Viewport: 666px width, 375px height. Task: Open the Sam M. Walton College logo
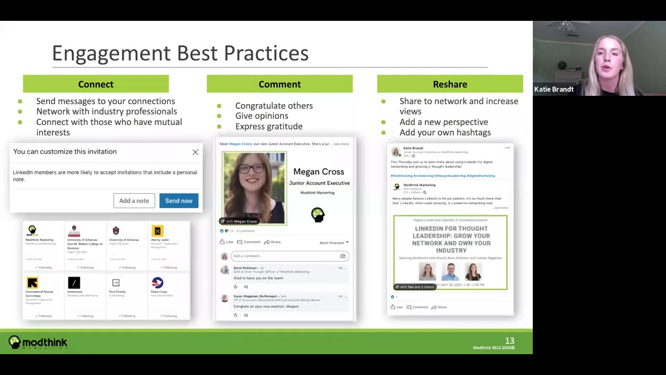74,230
